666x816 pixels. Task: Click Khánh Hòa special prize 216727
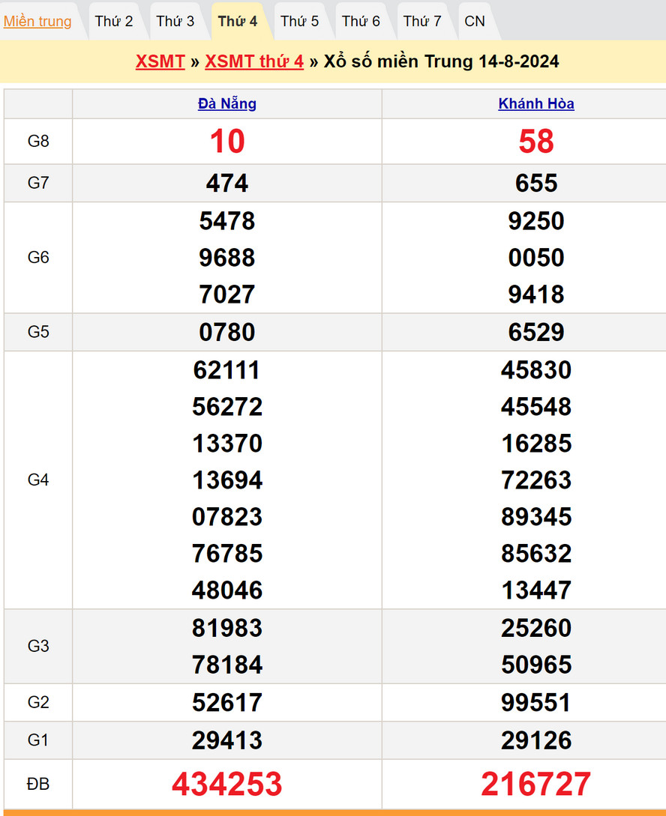point(536,784)
